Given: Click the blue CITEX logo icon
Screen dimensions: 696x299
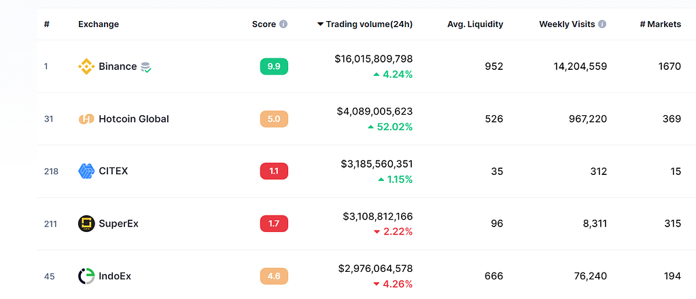Looking at the screenshot, I should coord(86,171).
